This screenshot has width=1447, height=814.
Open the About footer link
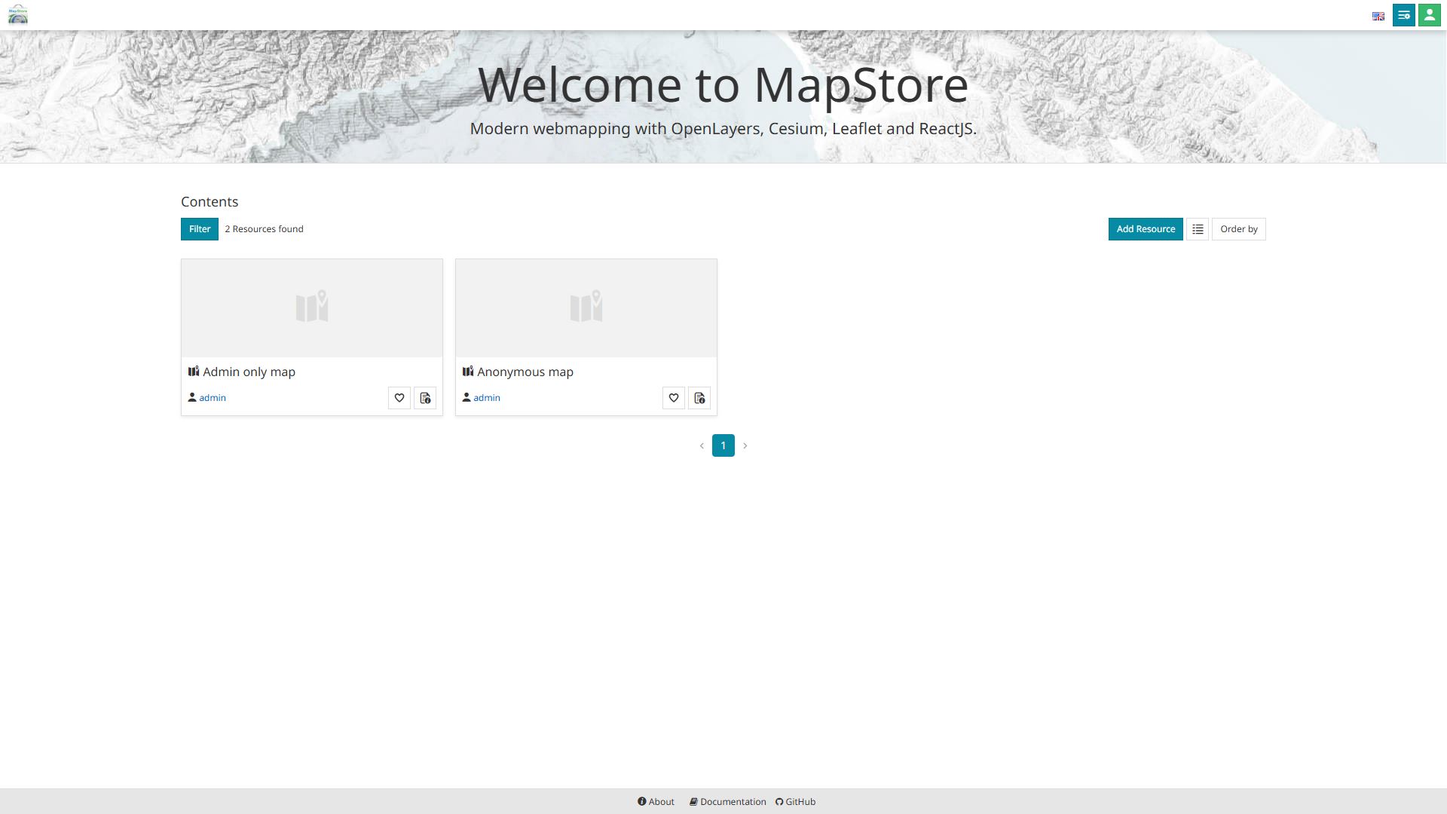pos(656,802)
